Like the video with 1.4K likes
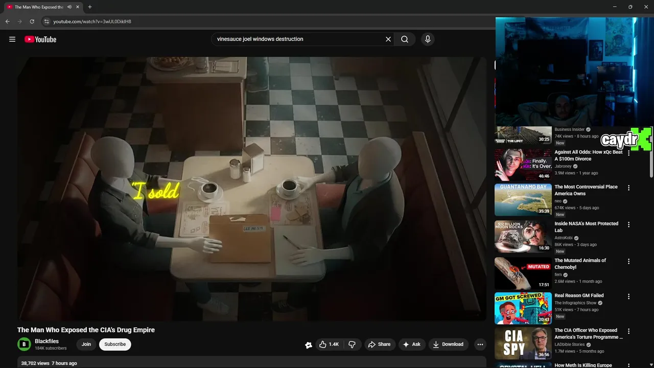654x368 pixels. pyautogui.click(x=329, y=344)
